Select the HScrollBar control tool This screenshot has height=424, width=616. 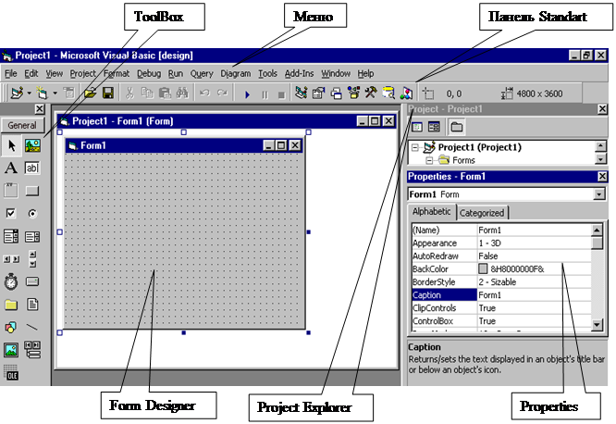tap(11, 259)
